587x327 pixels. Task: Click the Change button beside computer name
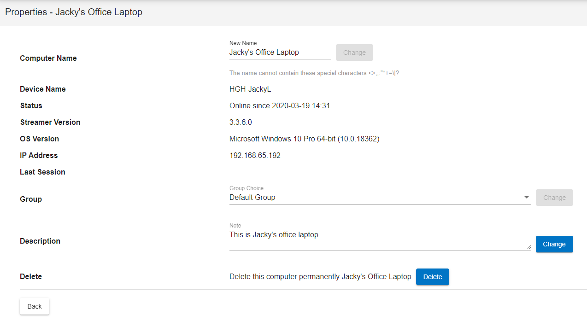tap(354, 53)
